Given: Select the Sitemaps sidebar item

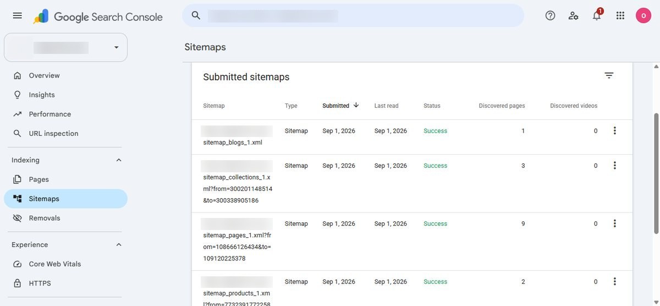Looking at the screenshot, I should pos(65,199).
